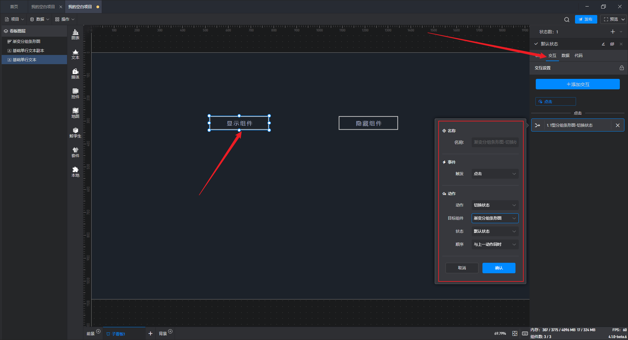Screen dimensions: 628x340
Task: Click the 名称 name input field
Action: pyautogui.click(x=495, y=142)
